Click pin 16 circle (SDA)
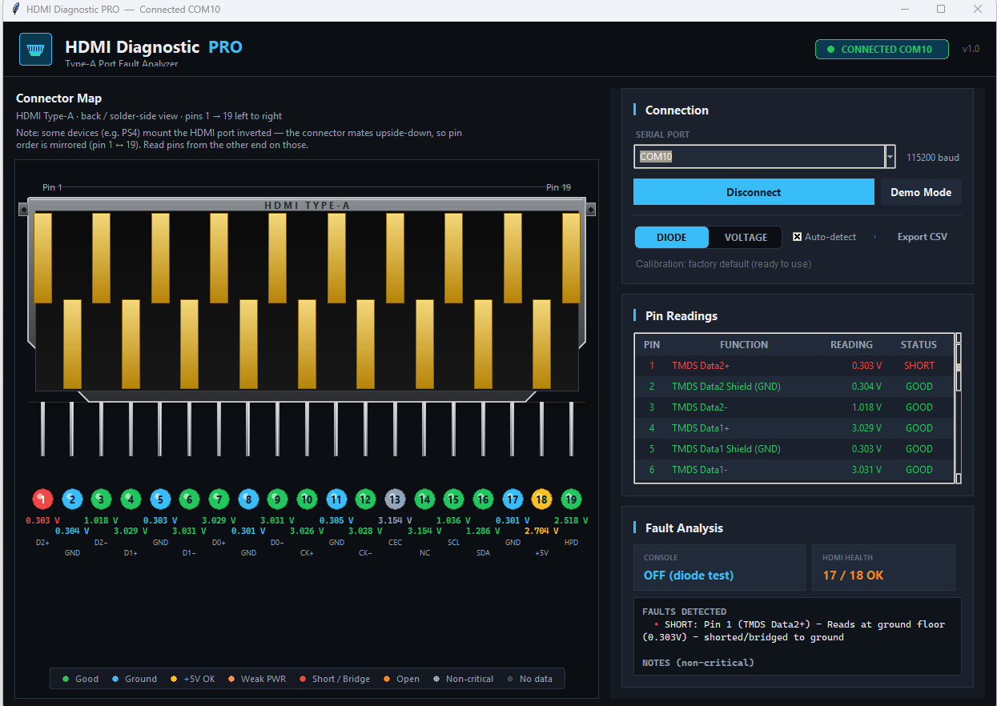997x706 pixels. [483, 499]
